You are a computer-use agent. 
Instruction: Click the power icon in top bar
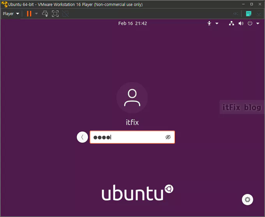tap(250, 23)
